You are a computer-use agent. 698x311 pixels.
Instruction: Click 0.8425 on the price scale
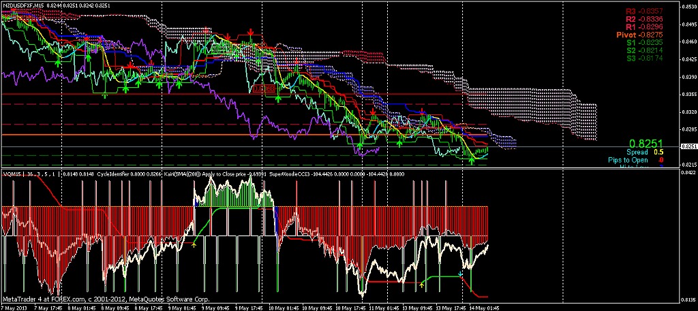click(688, 59)
